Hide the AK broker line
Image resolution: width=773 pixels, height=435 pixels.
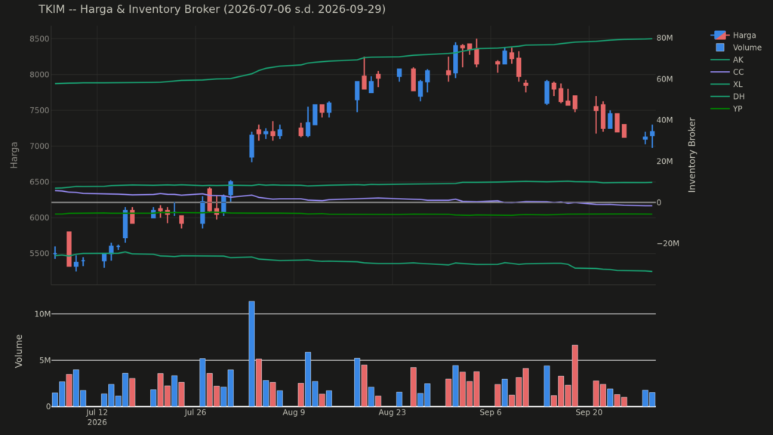pyautogui.click(x=727, y=60)
